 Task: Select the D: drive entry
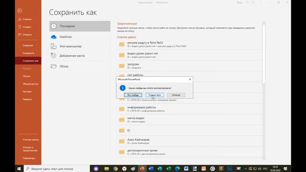click(189, 130)
